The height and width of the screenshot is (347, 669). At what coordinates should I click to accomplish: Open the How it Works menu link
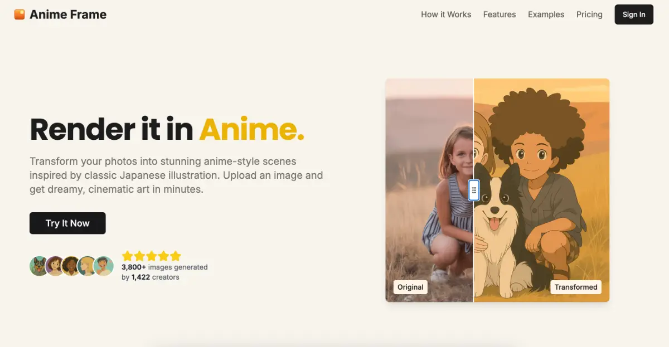(x=446, y=14)
